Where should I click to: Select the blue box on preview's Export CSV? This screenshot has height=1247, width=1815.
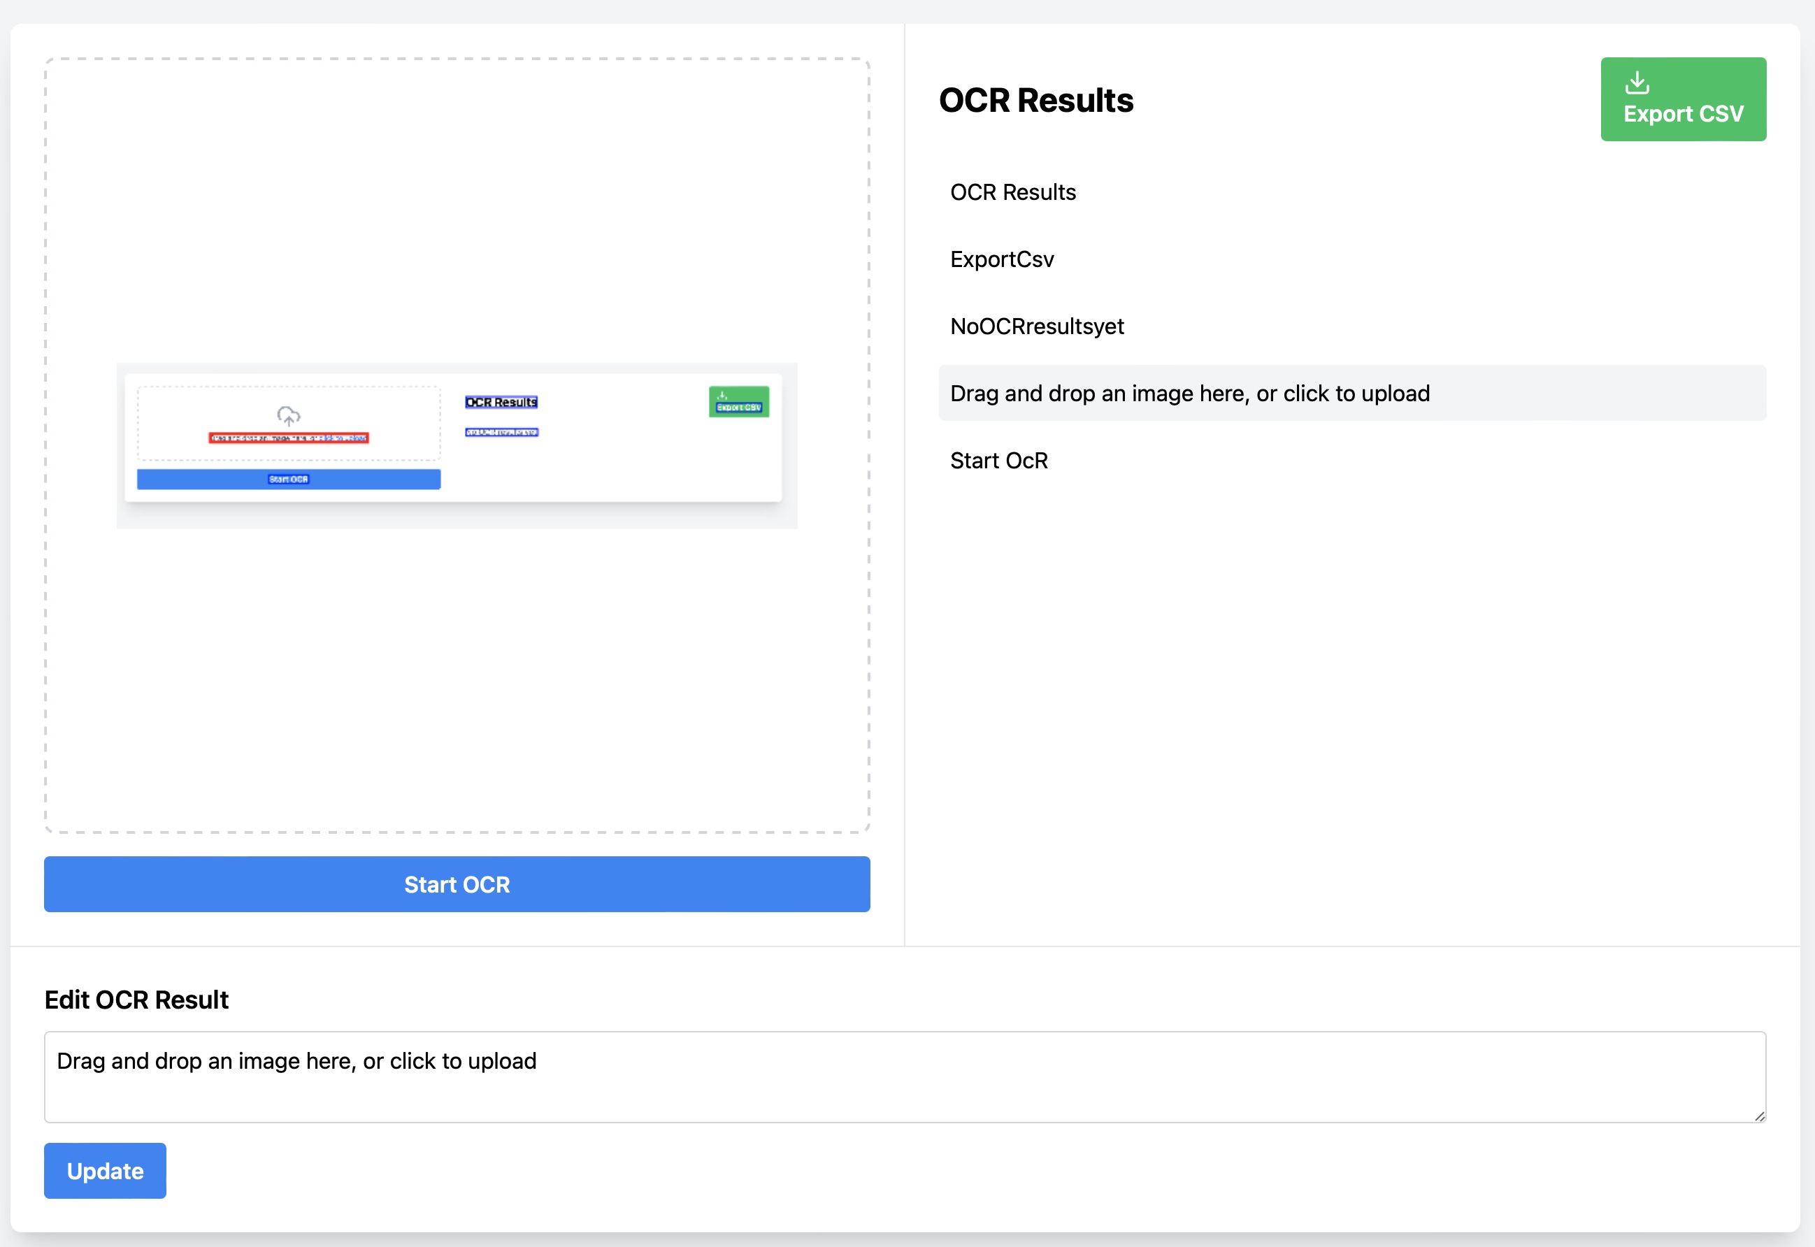(x=739, y=407)
